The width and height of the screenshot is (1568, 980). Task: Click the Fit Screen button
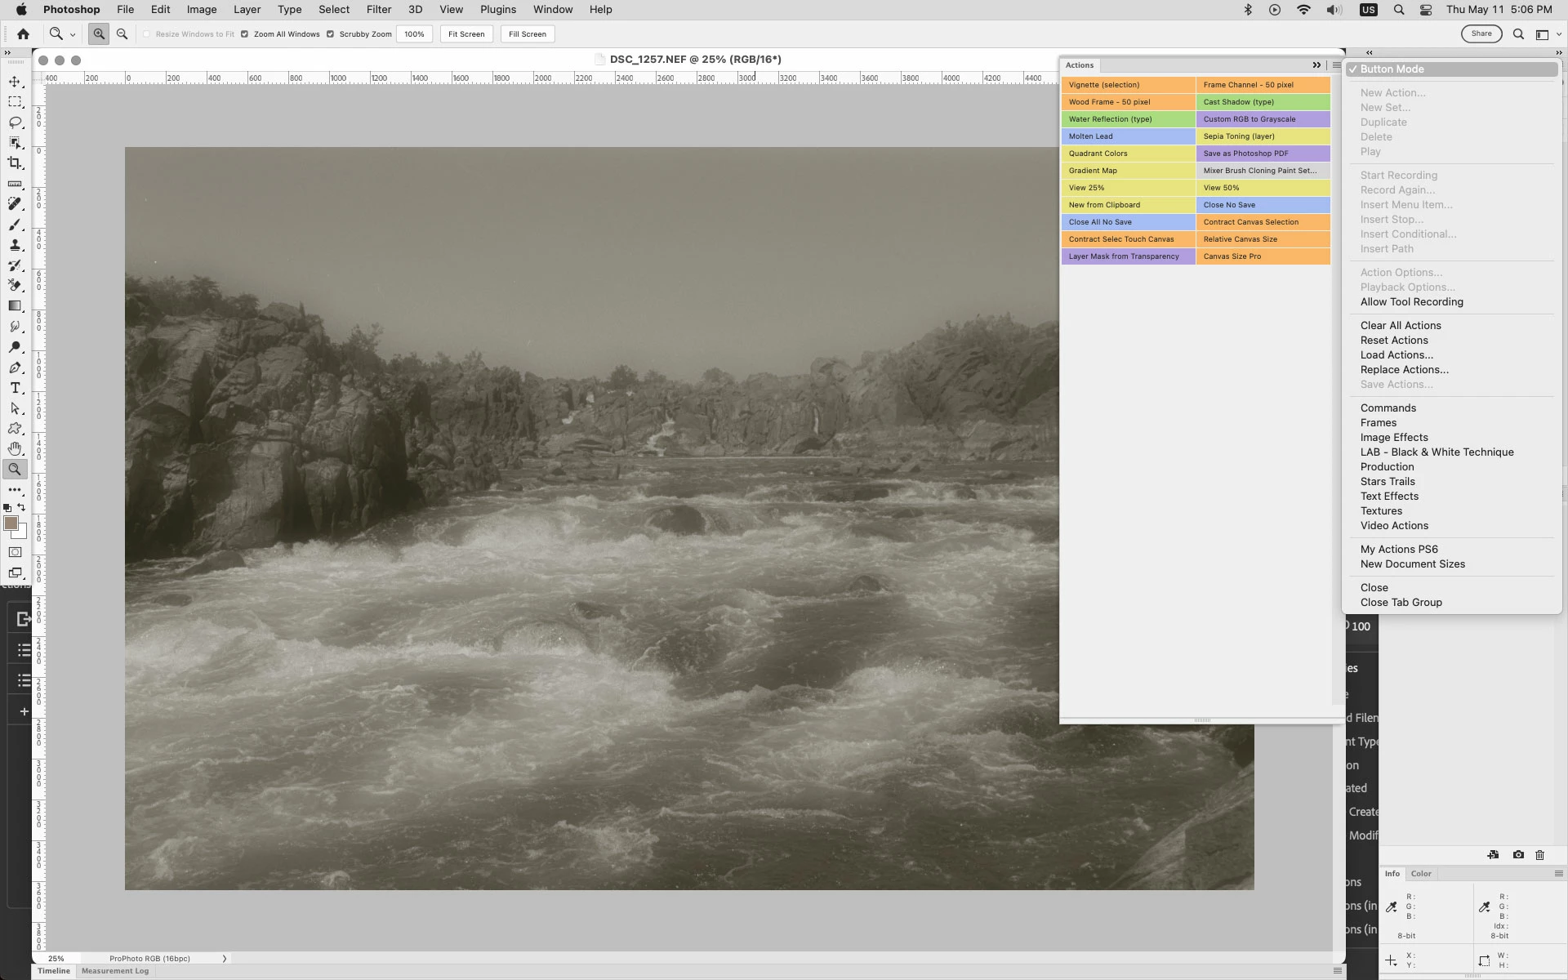click(466, 34)
